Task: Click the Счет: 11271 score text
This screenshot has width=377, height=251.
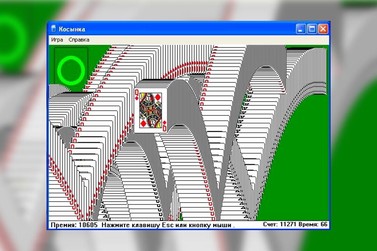Action: (x=280, y=225)
